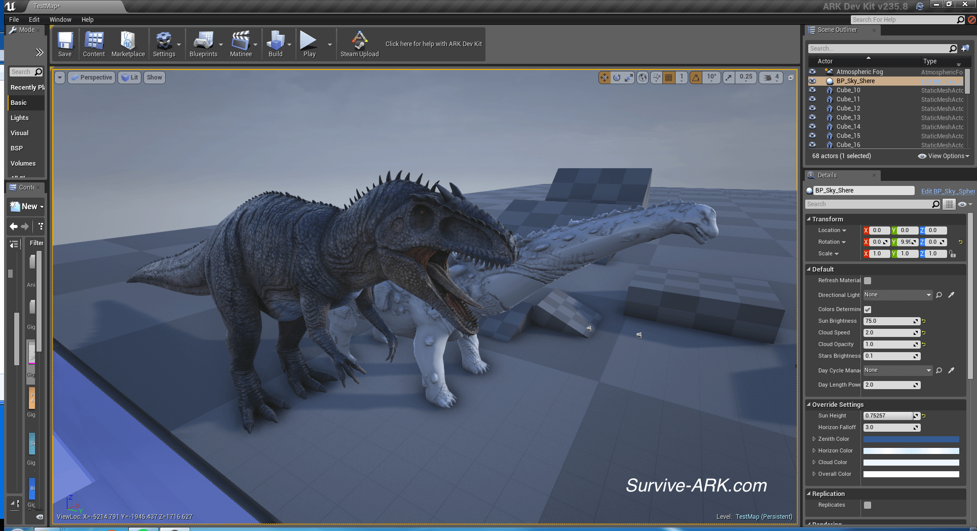The image size is (977, 531).
Task: Select the translate gizmo mode
Action: (605, 78)
